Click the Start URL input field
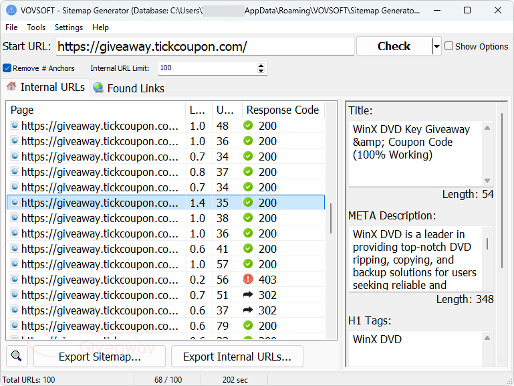The height and width of the screenshot is (386, 514). pyautogui.click(x=205, y=47)
